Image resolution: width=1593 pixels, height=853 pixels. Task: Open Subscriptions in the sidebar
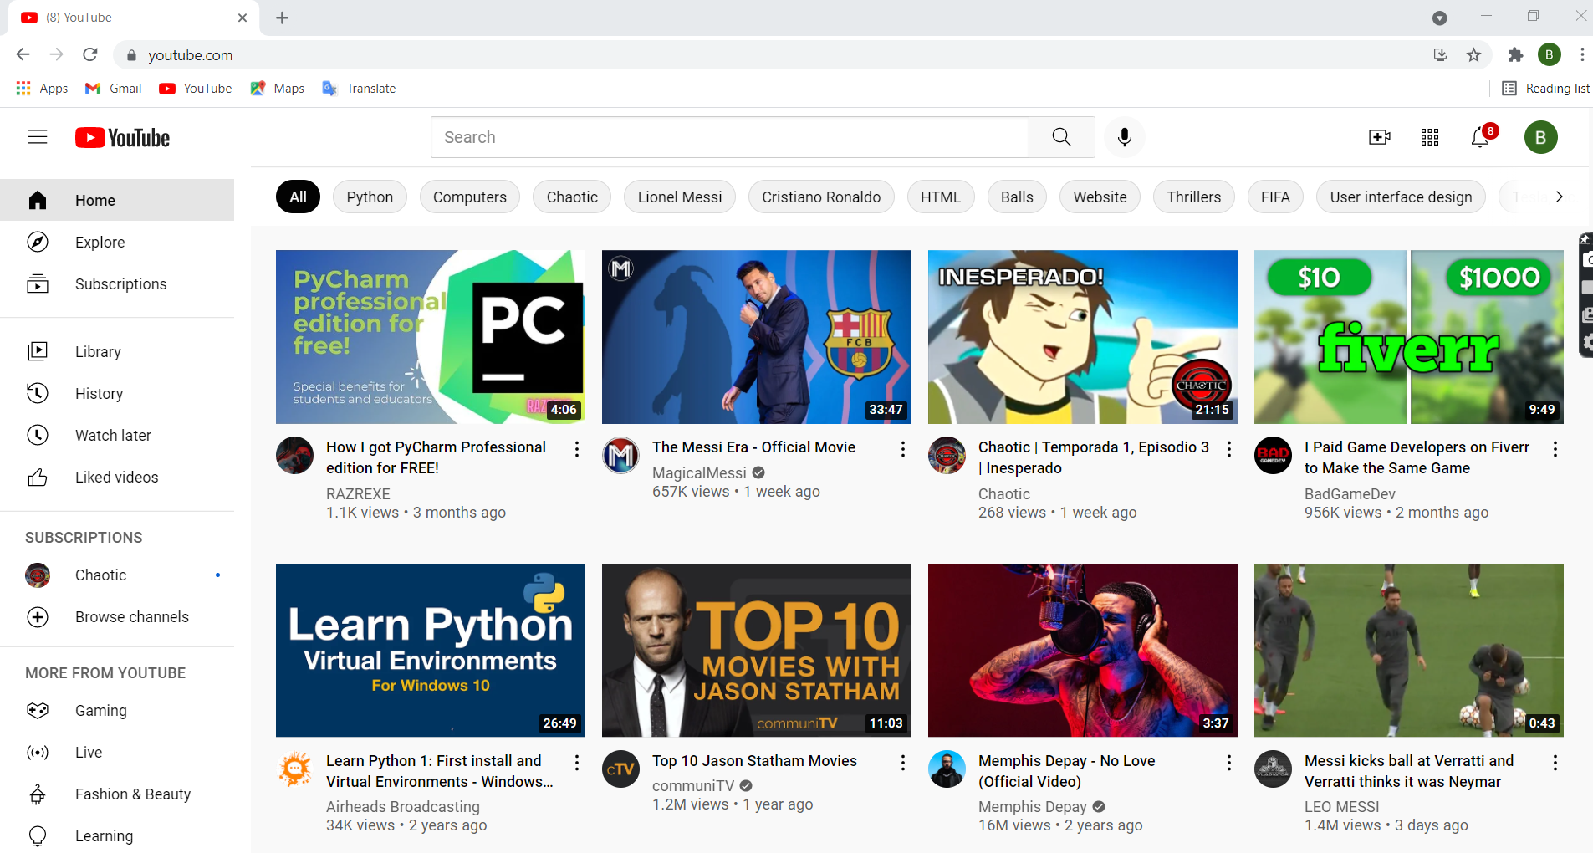[120, 284]
